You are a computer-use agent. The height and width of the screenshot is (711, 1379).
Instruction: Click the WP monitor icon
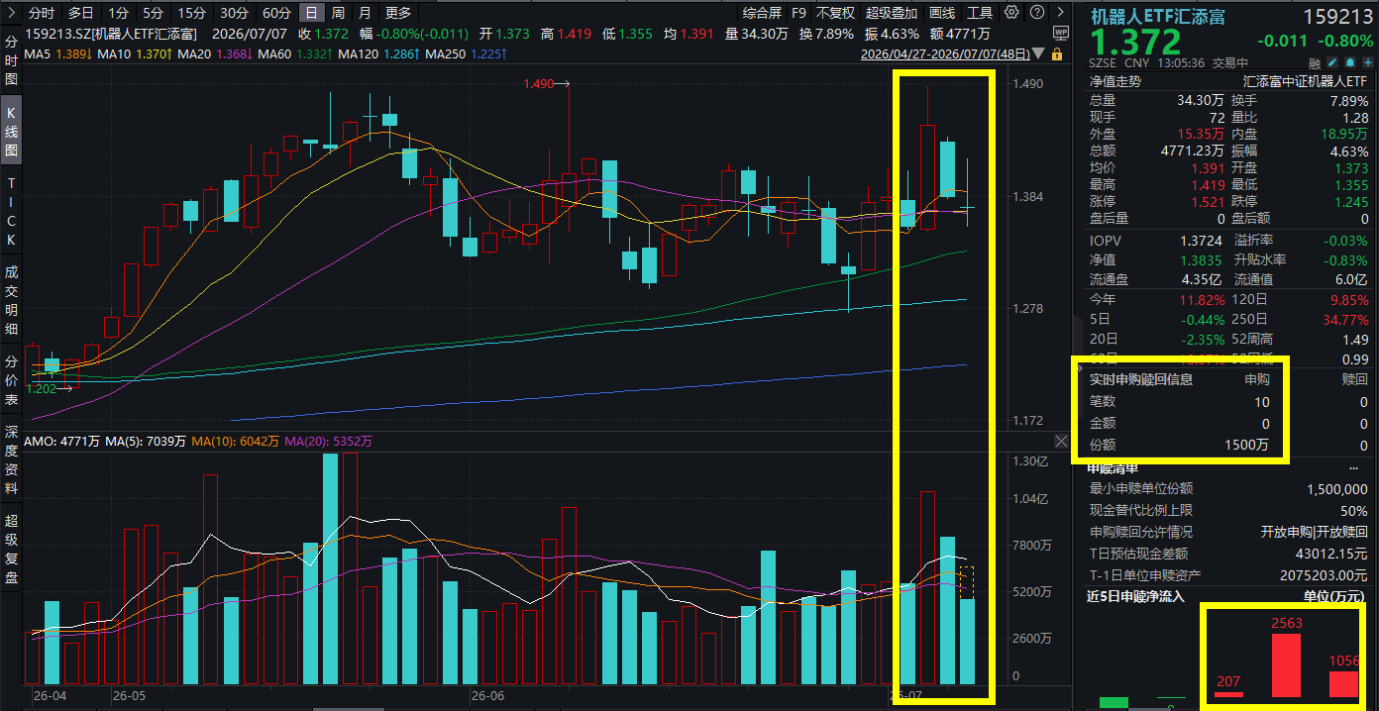click(1061, 33)
